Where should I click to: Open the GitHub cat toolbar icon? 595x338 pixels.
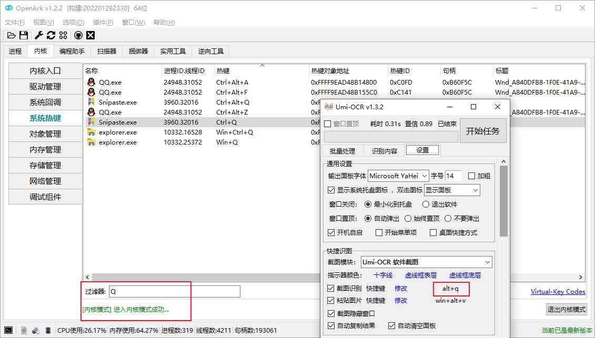point(78,35)
